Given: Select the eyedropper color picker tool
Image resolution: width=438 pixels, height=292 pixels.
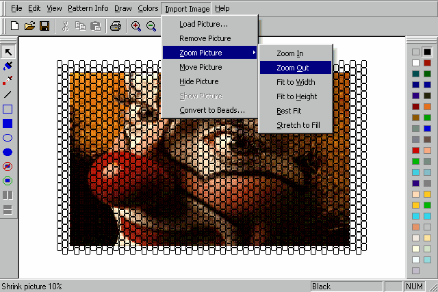Looking at the screenshot, I should pos(8,81).
